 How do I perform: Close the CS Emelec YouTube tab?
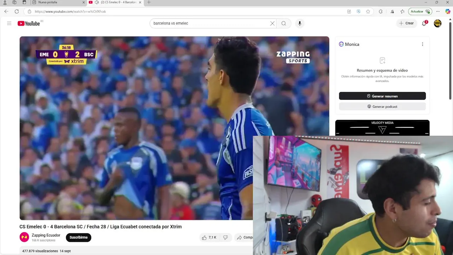pyautogui.click(x=140, y=2)
